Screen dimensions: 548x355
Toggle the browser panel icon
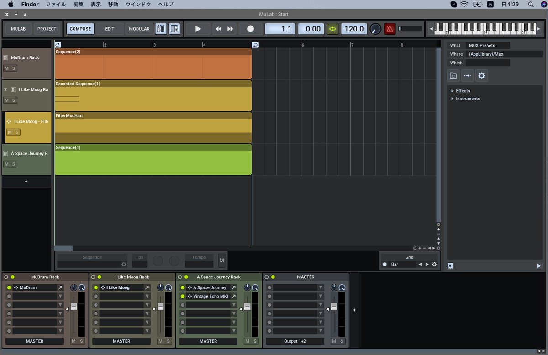tap(174, 29)
